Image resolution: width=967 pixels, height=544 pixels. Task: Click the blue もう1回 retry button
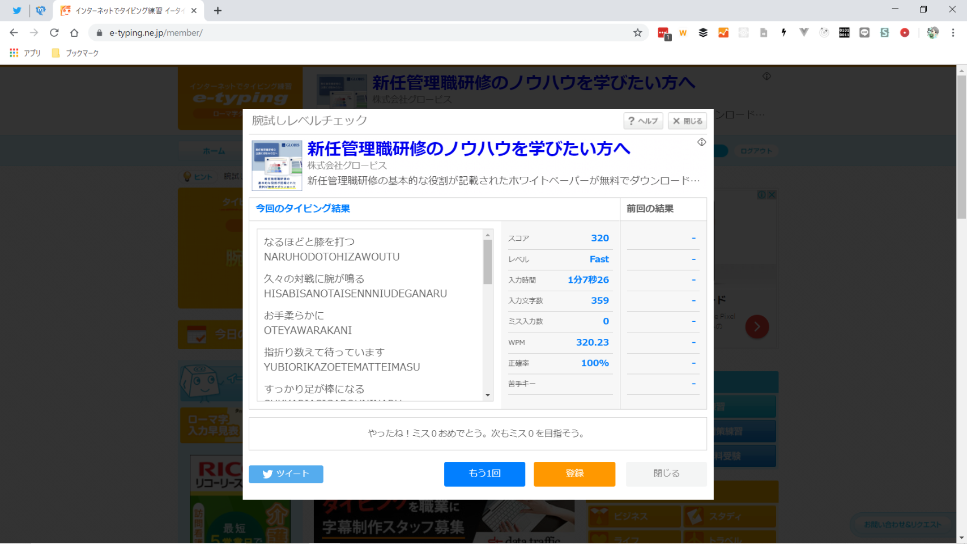[x=484, y=474]
